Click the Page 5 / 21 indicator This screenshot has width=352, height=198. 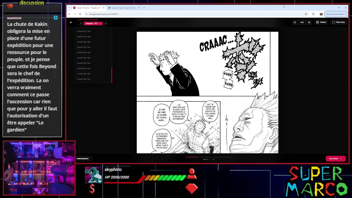click(209, 159)
